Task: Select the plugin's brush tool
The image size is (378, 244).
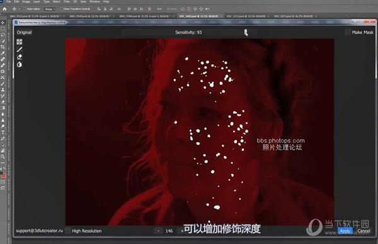Action: [20, 49]
